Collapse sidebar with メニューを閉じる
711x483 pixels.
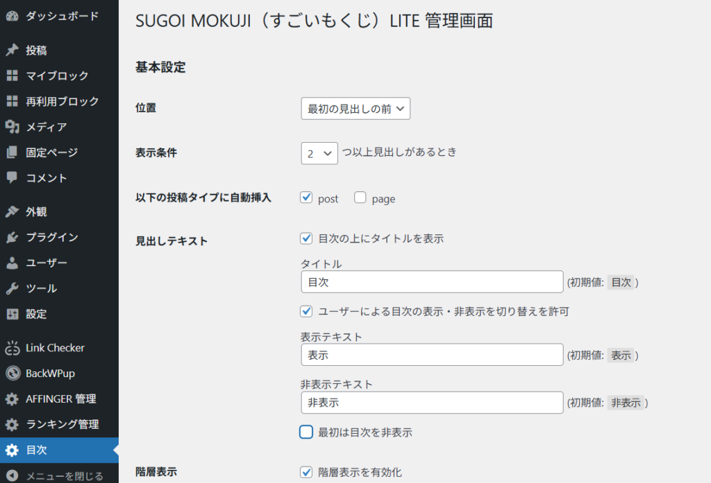tap(64, 476)
